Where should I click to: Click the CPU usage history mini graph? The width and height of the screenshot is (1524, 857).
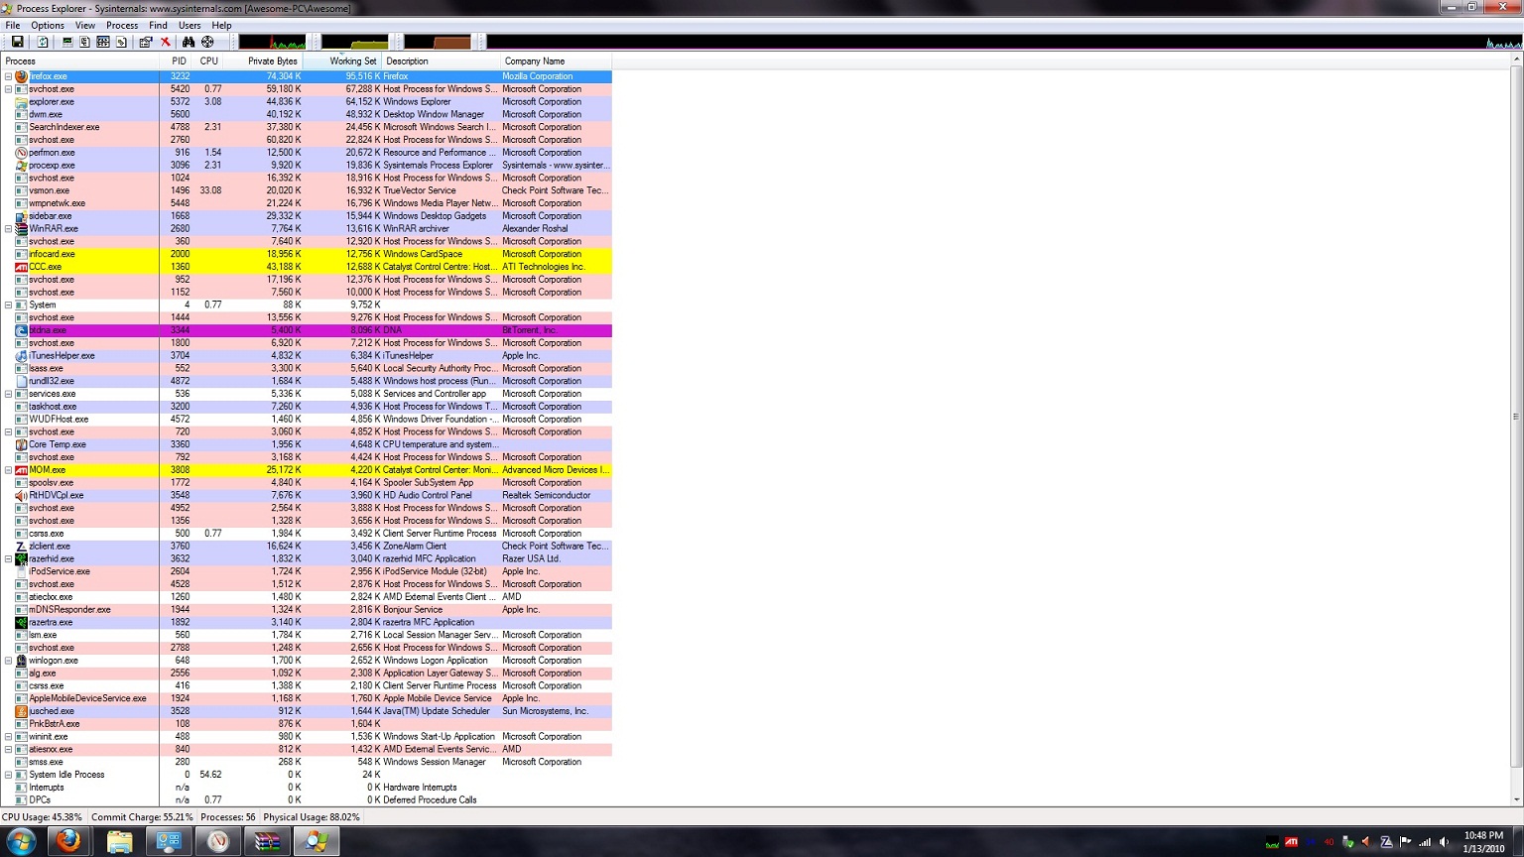click(273, 42)
